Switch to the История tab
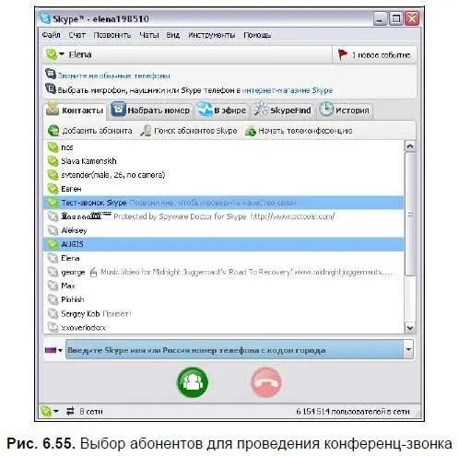Image resolution: width=459 pixels, height=456 pixels. coord(344,110)
